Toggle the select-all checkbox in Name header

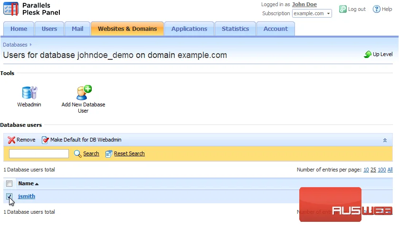(x=9, y=183)
